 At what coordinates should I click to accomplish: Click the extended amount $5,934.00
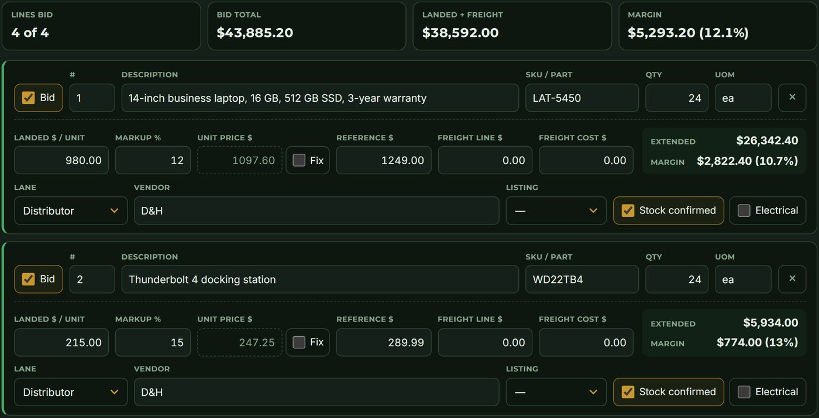[x=770, y=323]
